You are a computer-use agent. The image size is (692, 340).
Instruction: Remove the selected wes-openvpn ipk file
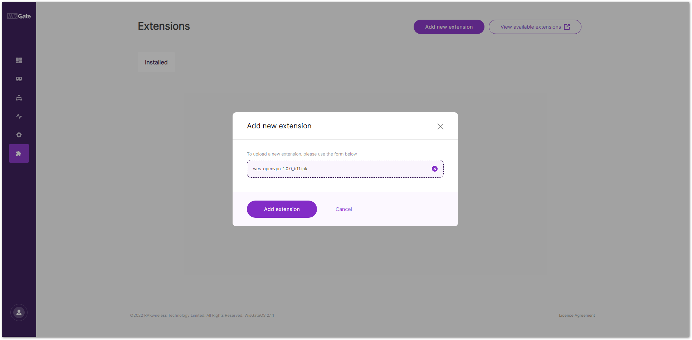[434, 169]
